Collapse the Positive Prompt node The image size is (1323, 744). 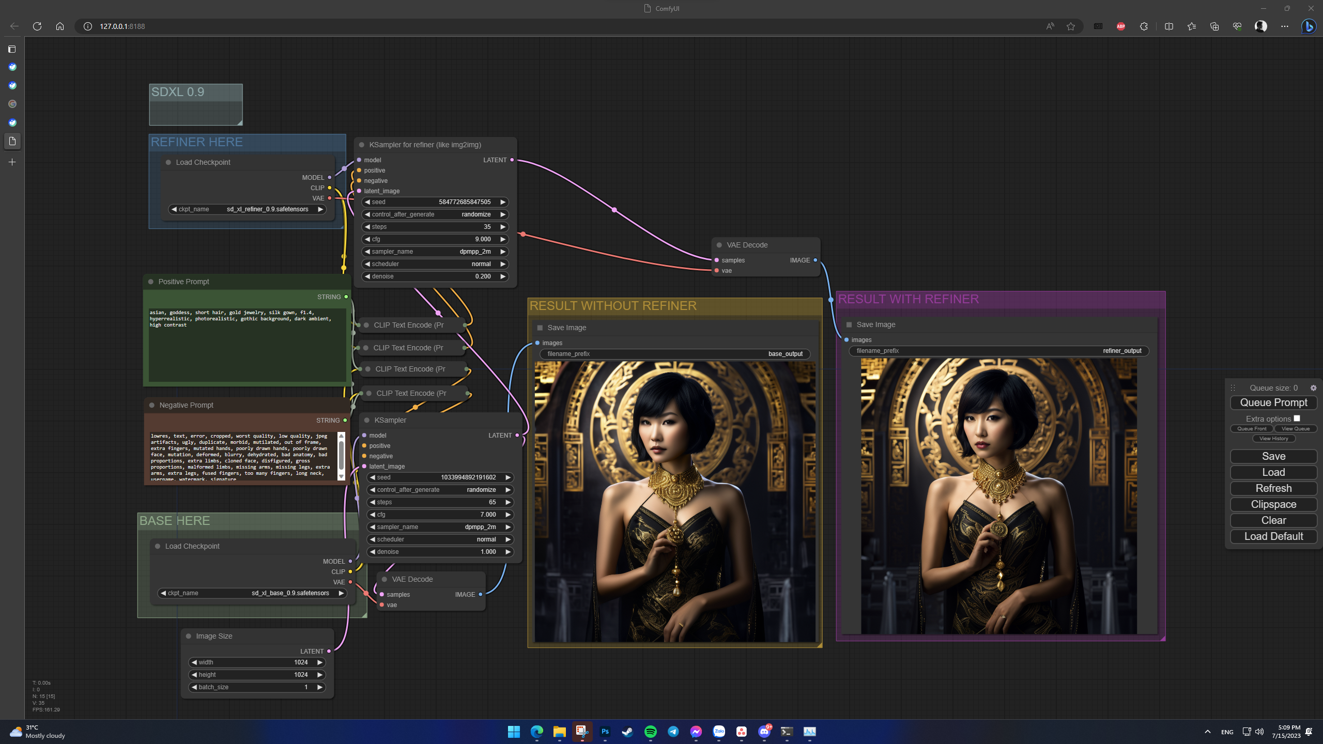point(151,282)
